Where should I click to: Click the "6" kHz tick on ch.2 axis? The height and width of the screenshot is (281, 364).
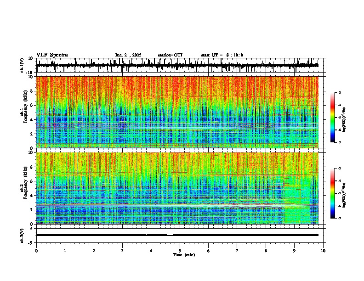pyautogui.click(x=32, y=181)
